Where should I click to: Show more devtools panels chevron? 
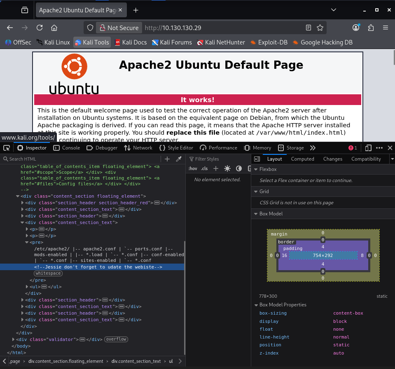coord(313,148)
